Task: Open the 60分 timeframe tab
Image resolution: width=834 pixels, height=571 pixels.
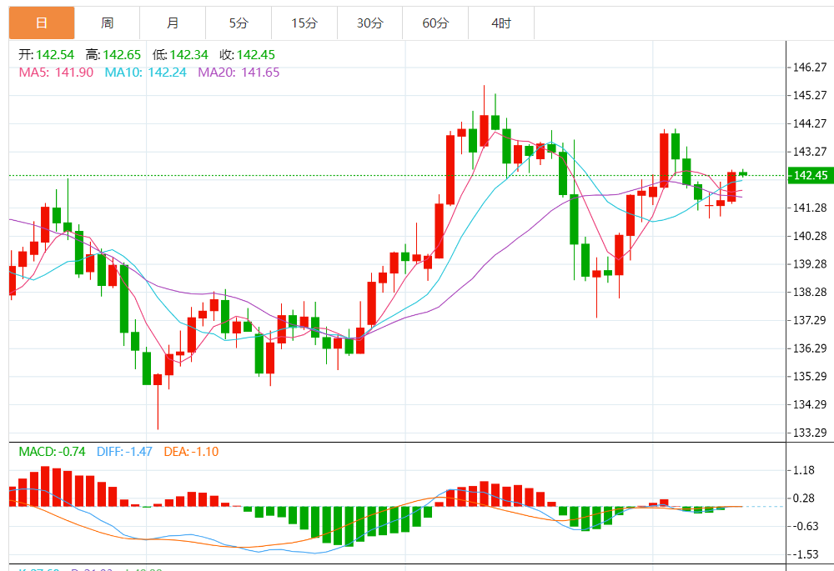Action: pyautogui.click(x=435, y=23)
